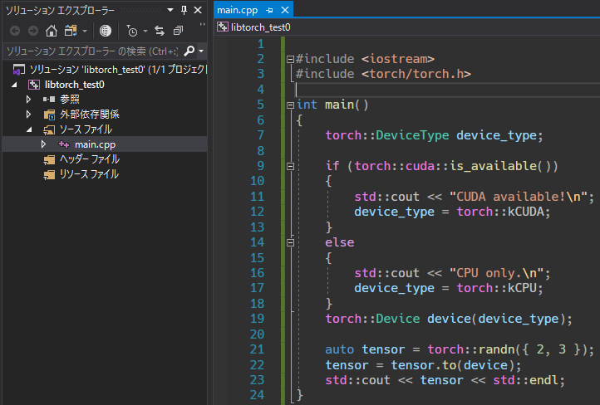Select the libtorch_test0 project item
This screenshot has height=405, width=600.
click(75, 85)
